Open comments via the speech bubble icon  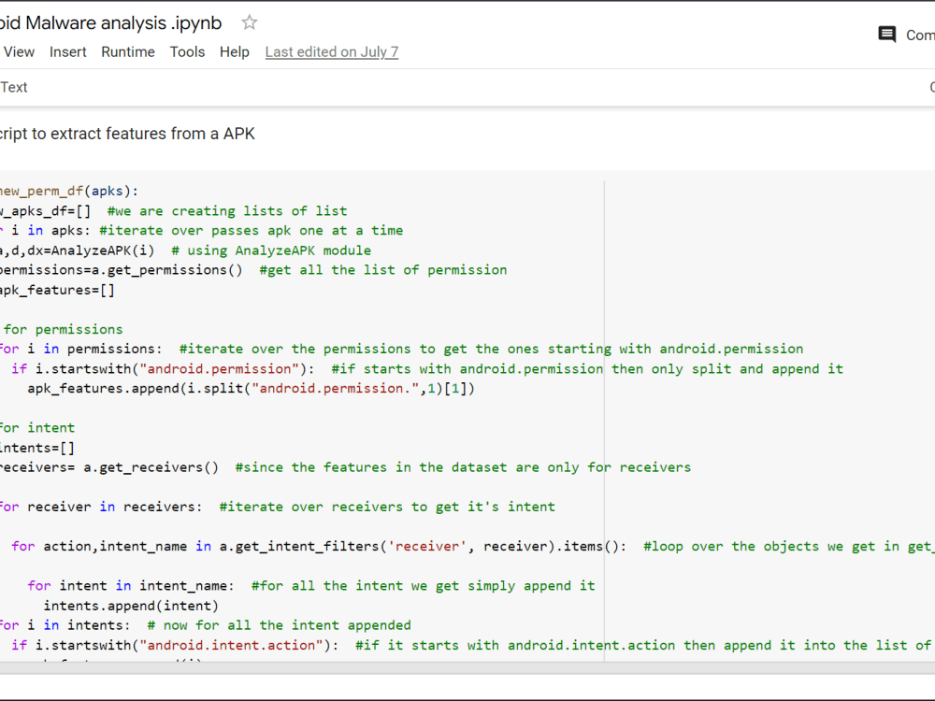click(x=886, y=35)
